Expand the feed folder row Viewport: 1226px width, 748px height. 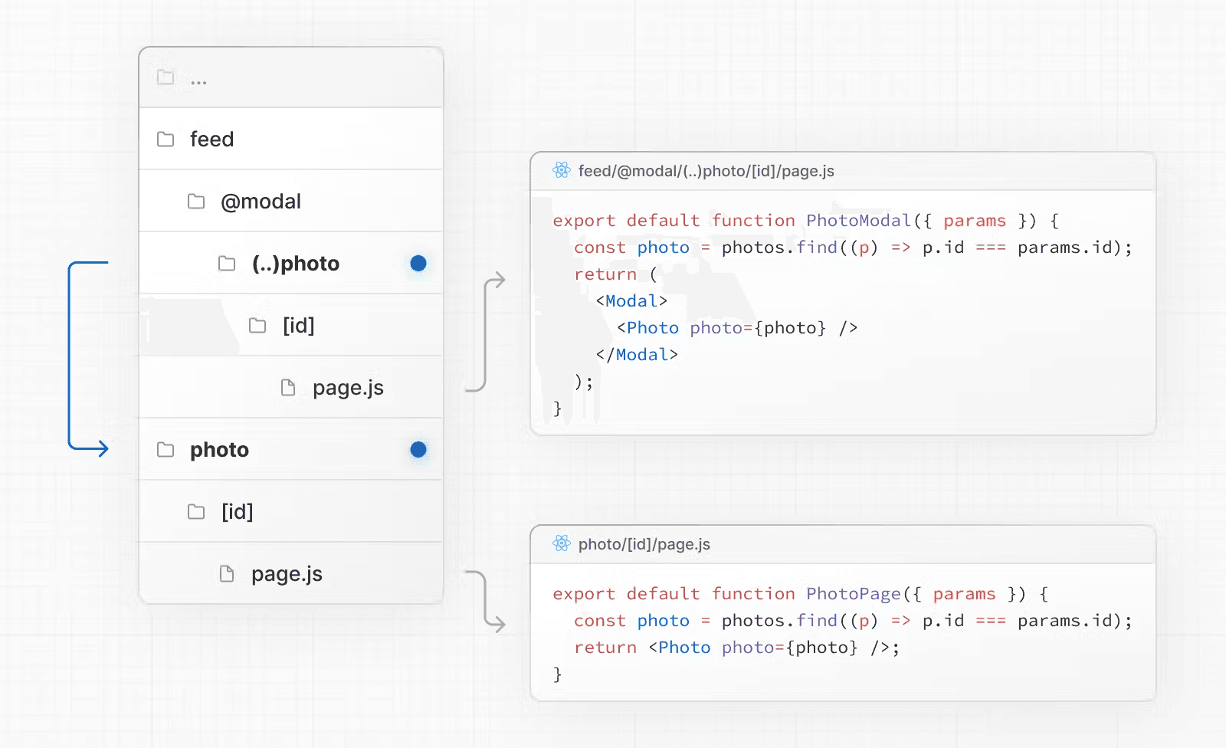(x=212, y=139)
